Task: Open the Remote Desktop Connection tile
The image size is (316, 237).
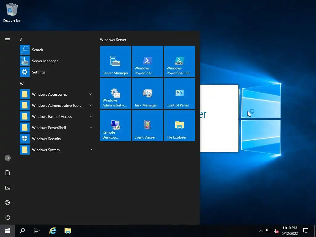Action: pos(115,126)
